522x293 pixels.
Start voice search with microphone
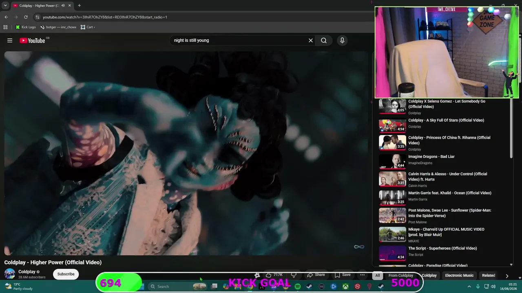(342, 40)
